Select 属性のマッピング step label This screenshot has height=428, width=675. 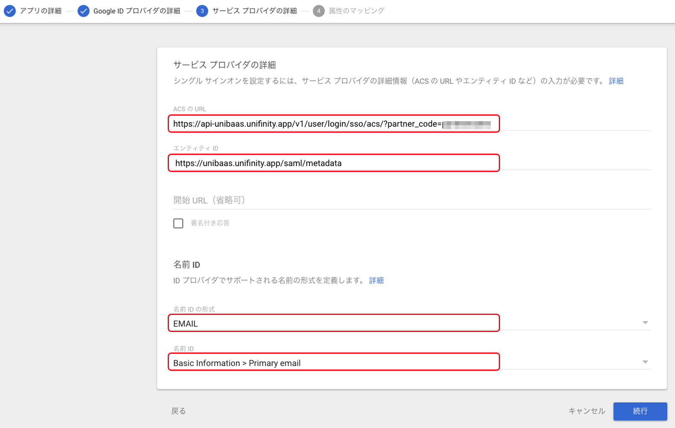click(356, 11)
